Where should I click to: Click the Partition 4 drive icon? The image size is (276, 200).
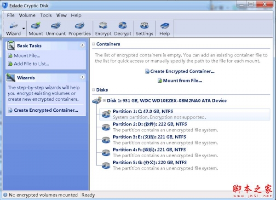click(x=106, y=153)
